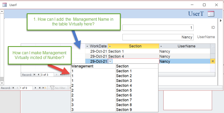Click the record selector arrow on the form's edge

pos(221,21)
